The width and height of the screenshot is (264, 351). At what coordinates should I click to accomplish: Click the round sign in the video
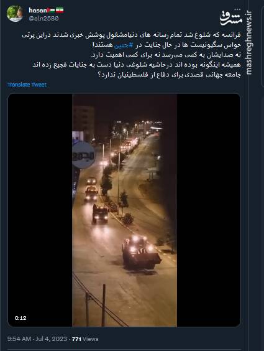[x=84, y=155]
